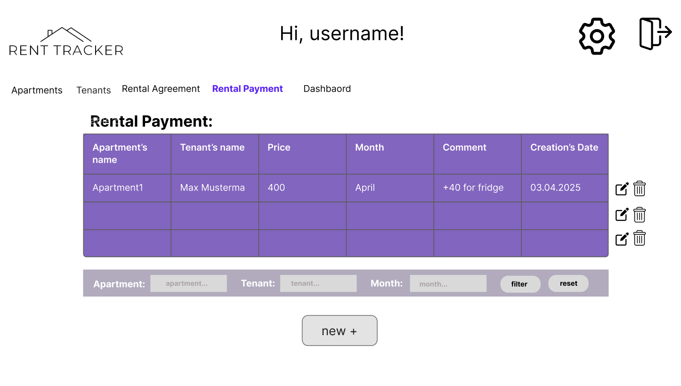Select the Rental Payment tab

[247, 88]
